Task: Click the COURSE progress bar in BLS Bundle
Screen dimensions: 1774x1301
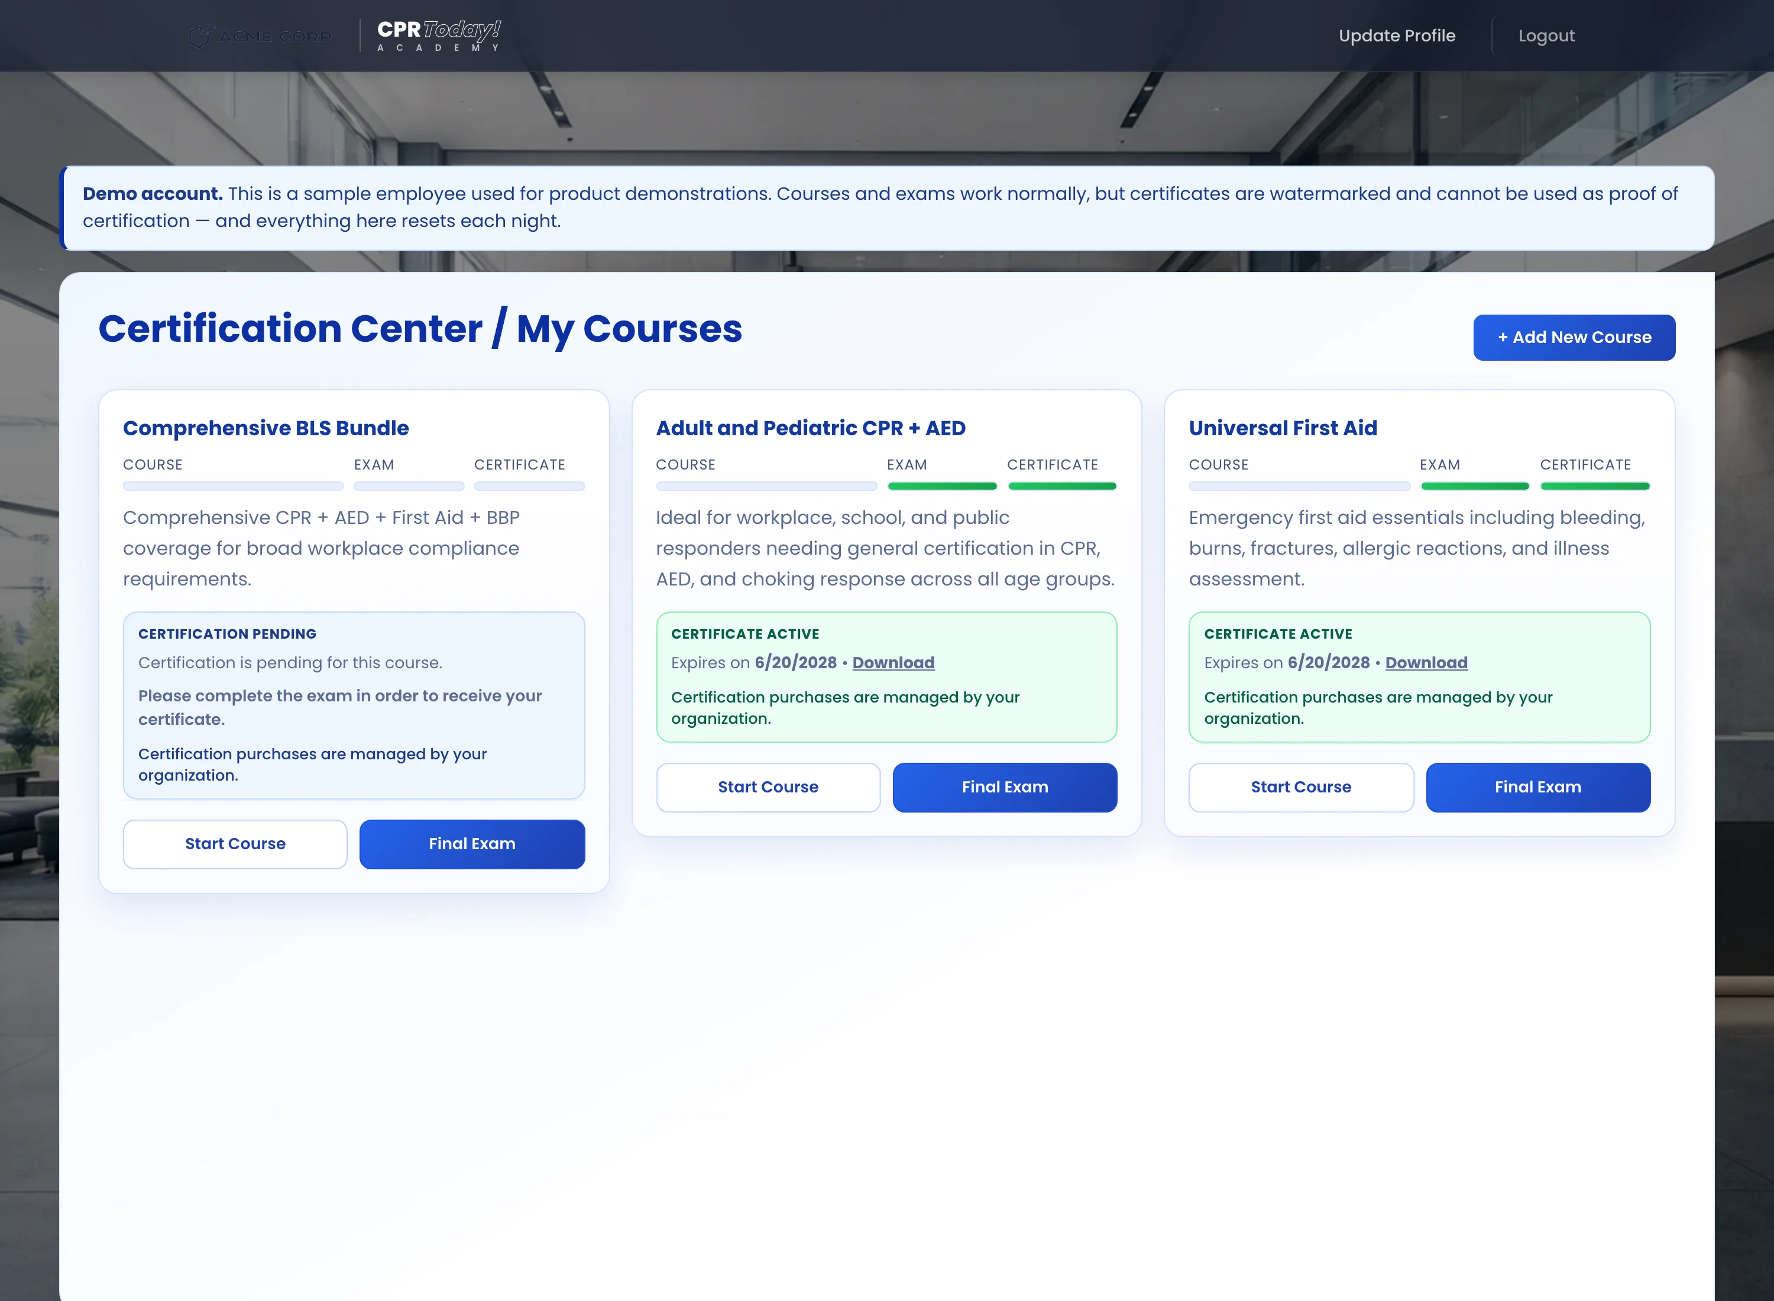Action: point(233,486)
